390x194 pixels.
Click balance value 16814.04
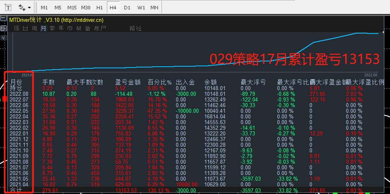[215, 116]
